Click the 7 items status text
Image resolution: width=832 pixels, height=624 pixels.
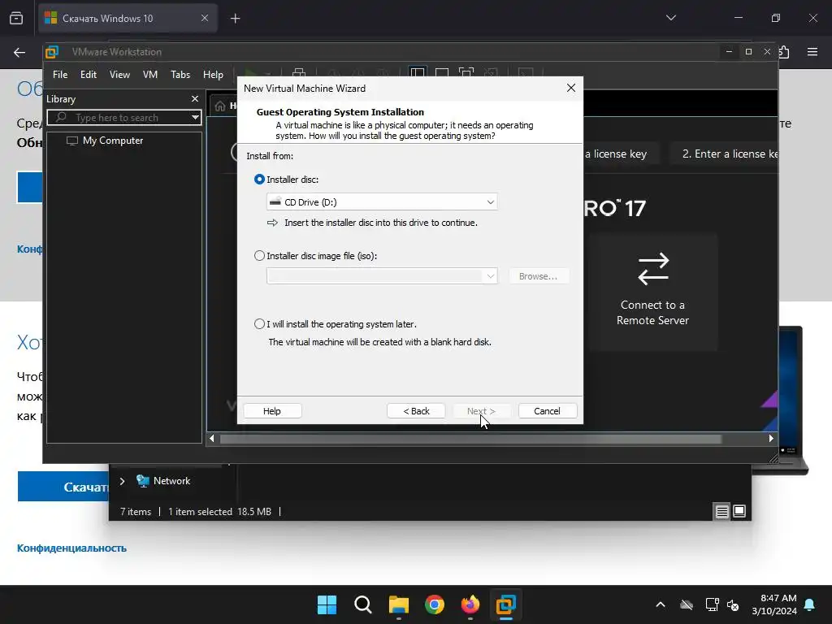tap(136, 512)
